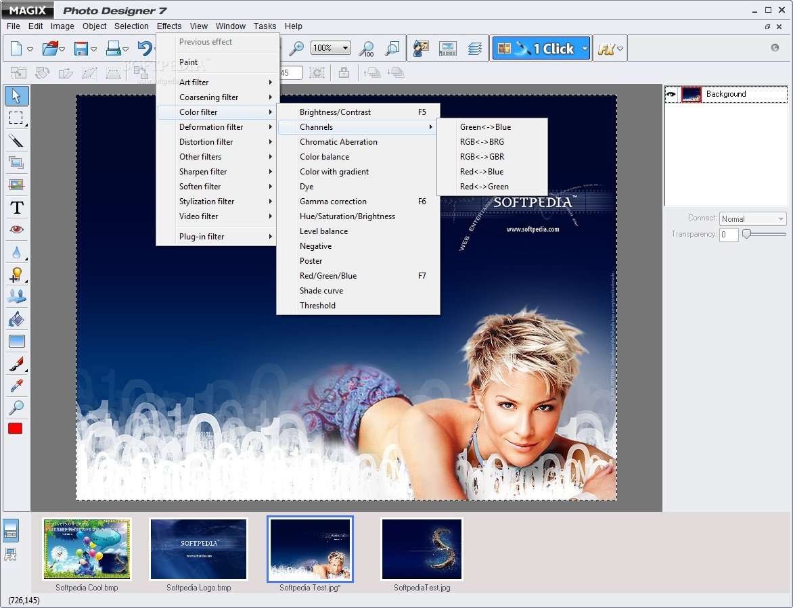Open the Help menu
Viewport: 793px width, 608px height.
click(294, 26)
